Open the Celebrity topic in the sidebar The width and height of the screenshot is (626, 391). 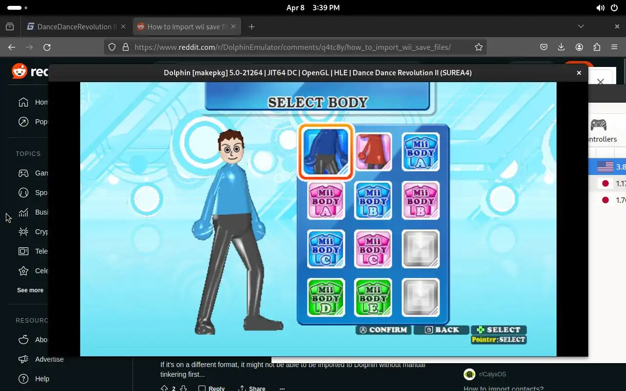point(32,271)
